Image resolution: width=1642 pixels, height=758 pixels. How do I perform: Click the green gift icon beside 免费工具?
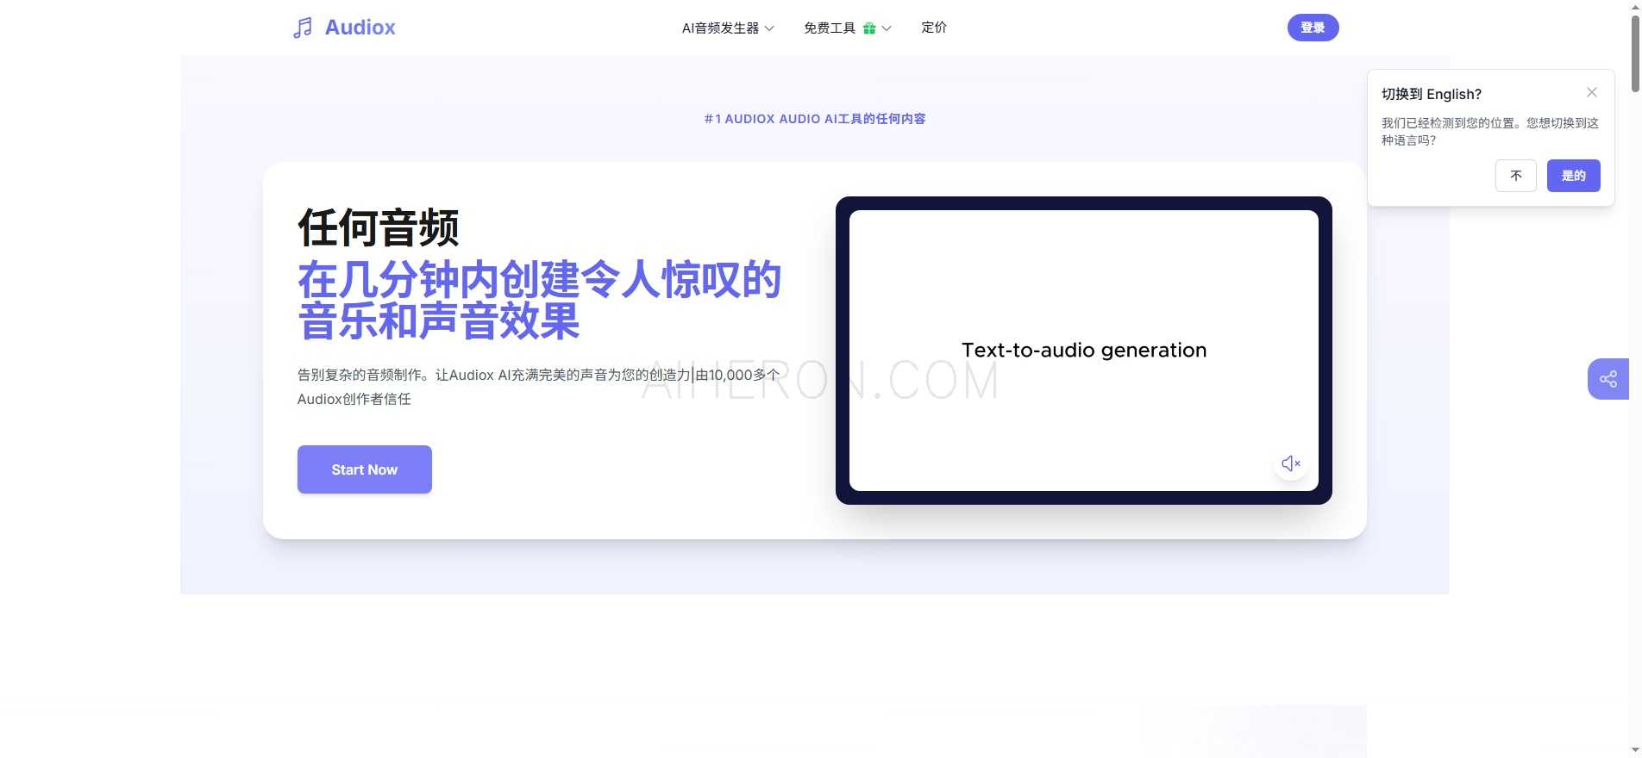(869, 28)
